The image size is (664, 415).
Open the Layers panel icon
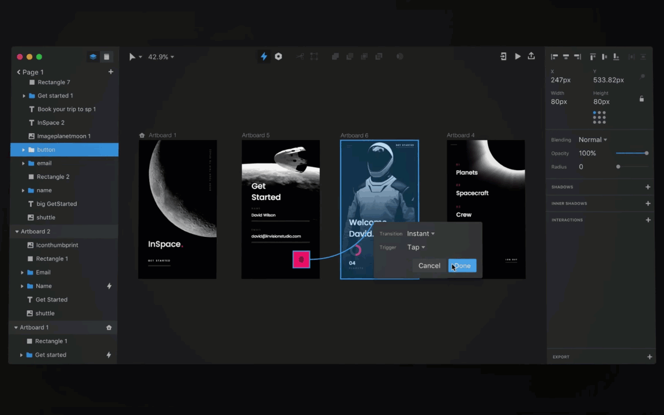[93, 56]
